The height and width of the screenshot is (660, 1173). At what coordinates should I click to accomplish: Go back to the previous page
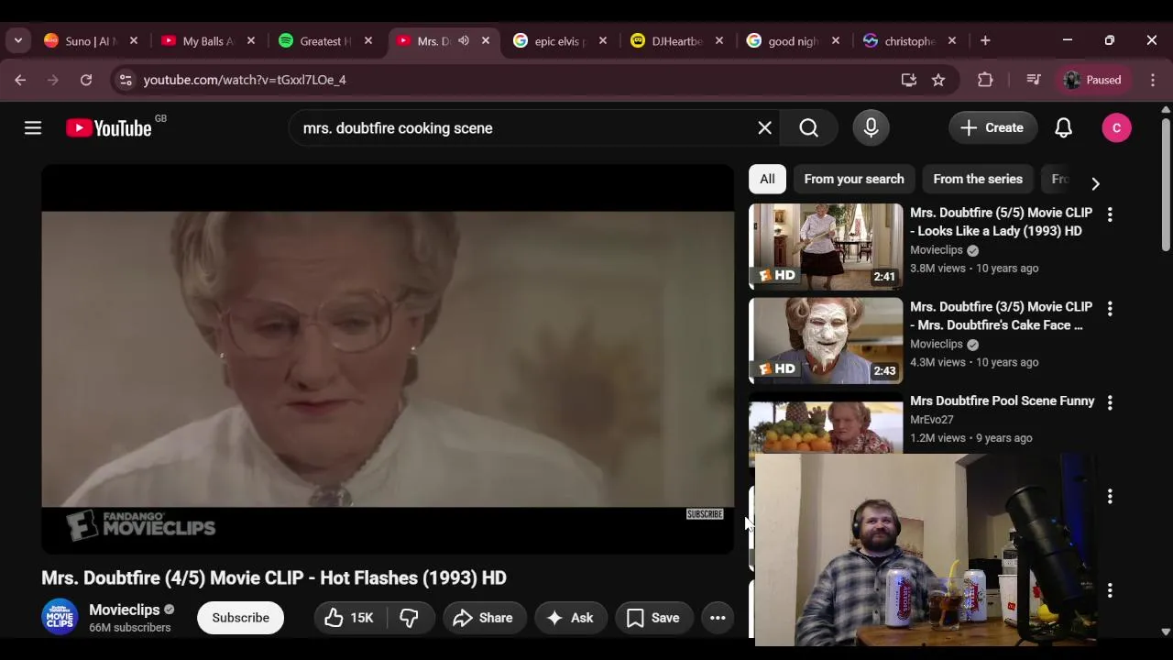click(x=20, y=80)
